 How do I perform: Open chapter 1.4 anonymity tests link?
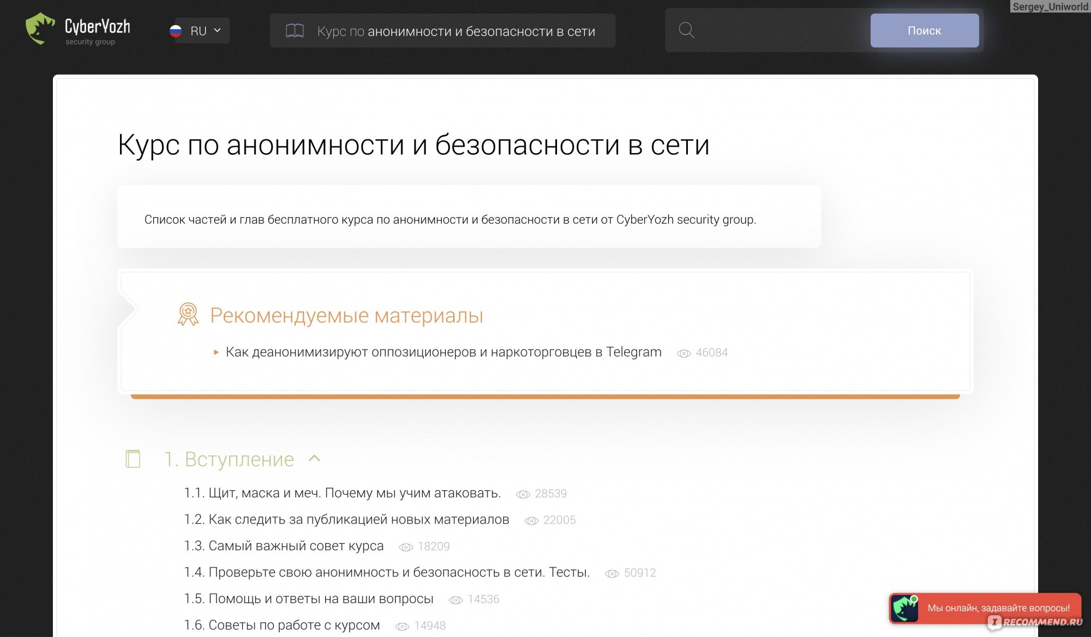[387, 572]
